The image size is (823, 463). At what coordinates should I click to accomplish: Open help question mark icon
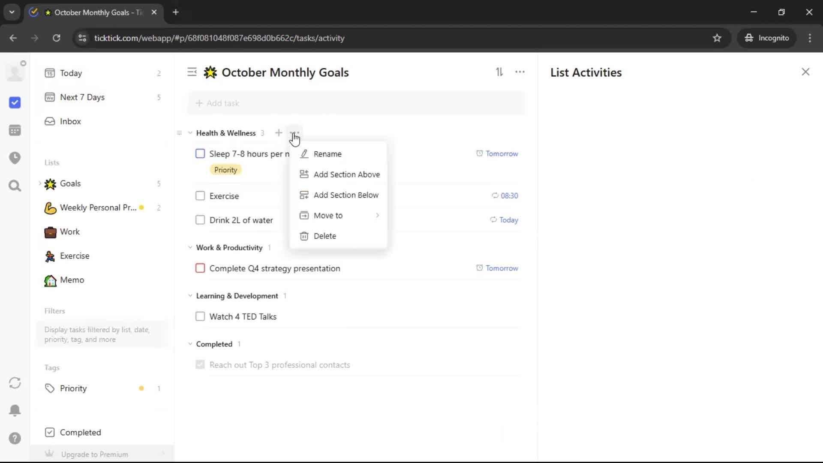(x=15, y=438)
